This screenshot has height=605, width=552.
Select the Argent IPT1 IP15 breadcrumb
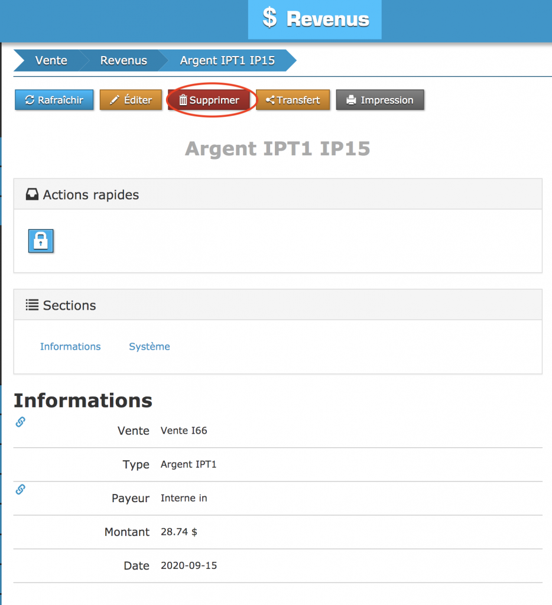227,60
